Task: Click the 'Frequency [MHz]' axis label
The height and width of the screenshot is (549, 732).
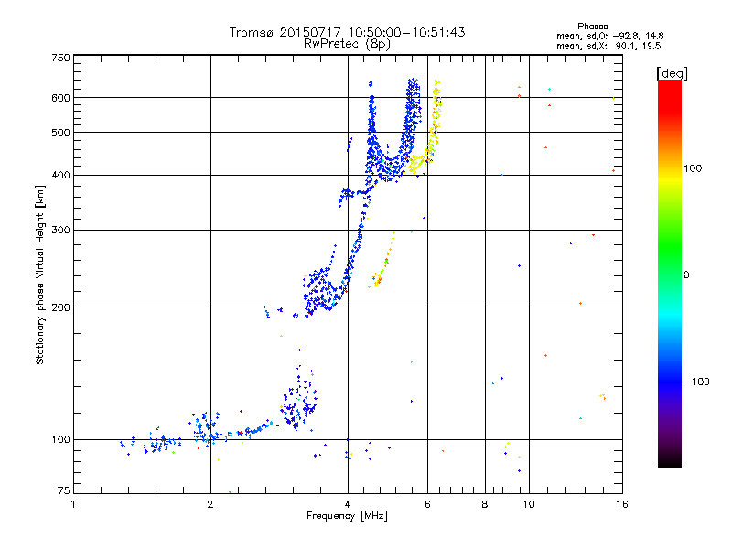Action: 347,516
